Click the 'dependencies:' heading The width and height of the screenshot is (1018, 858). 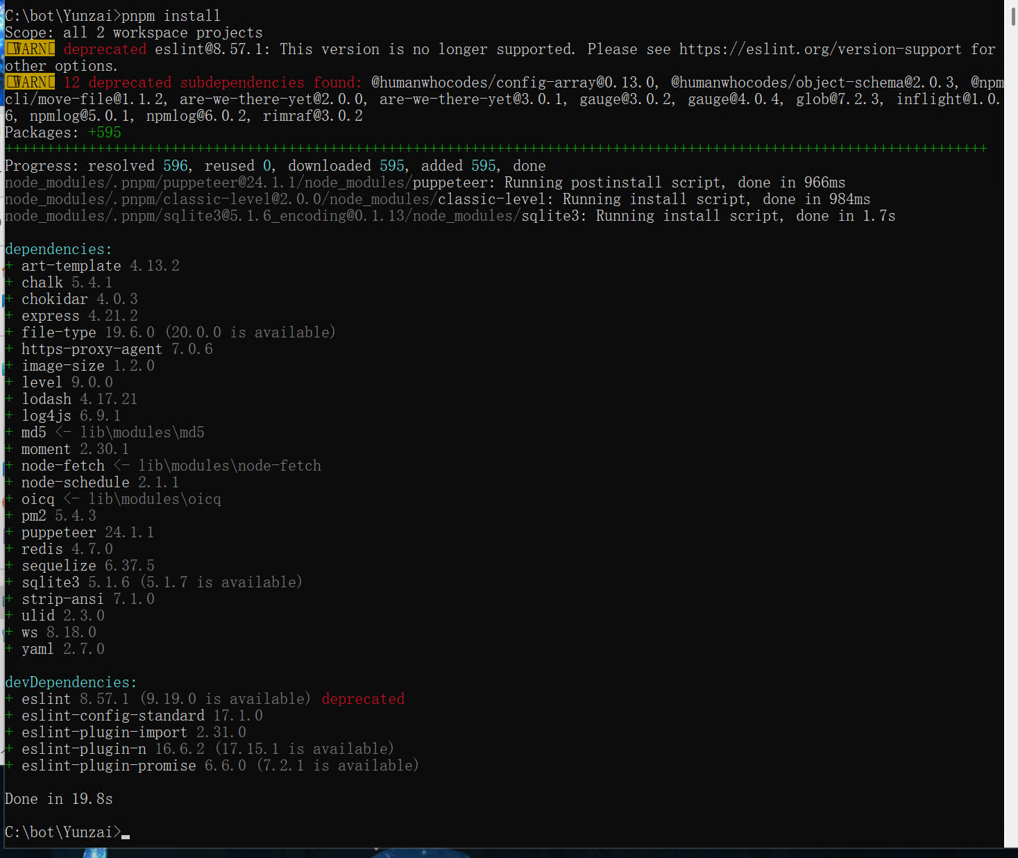pos(58,249)
